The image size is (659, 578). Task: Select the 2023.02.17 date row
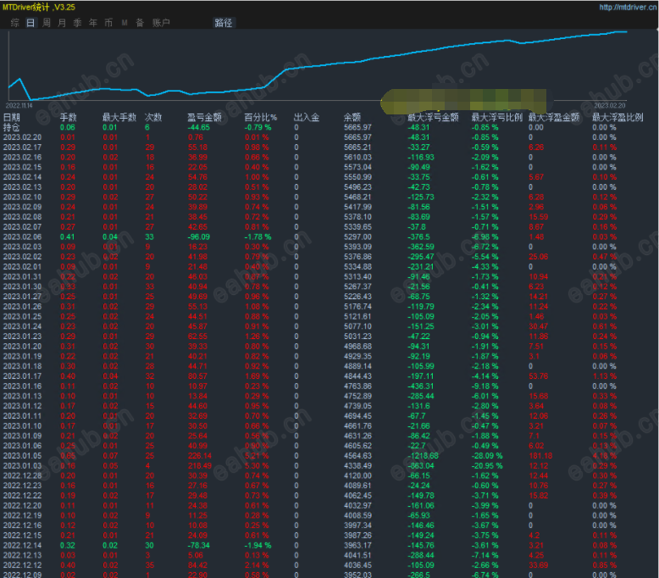22,147
